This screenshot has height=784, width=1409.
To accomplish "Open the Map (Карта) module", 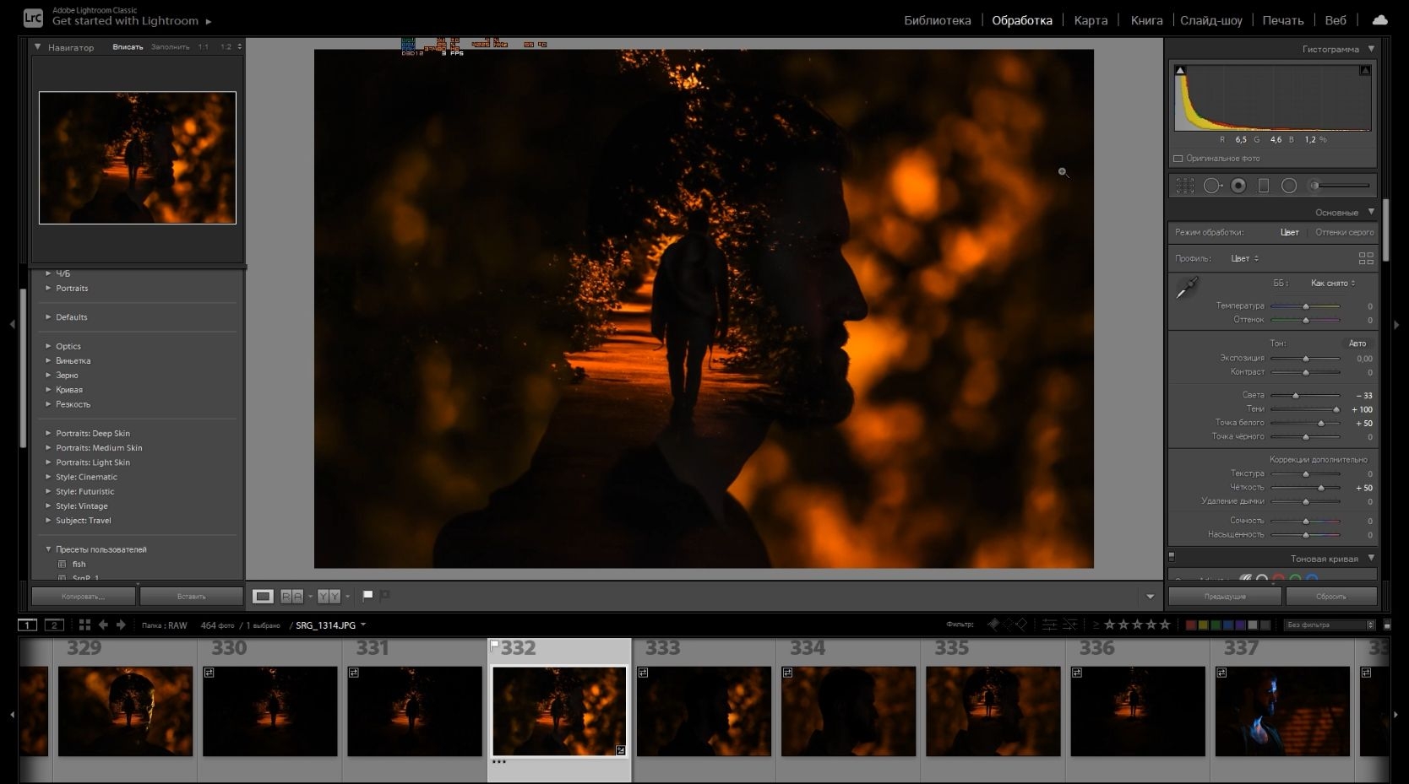I will click(1091, 20).
